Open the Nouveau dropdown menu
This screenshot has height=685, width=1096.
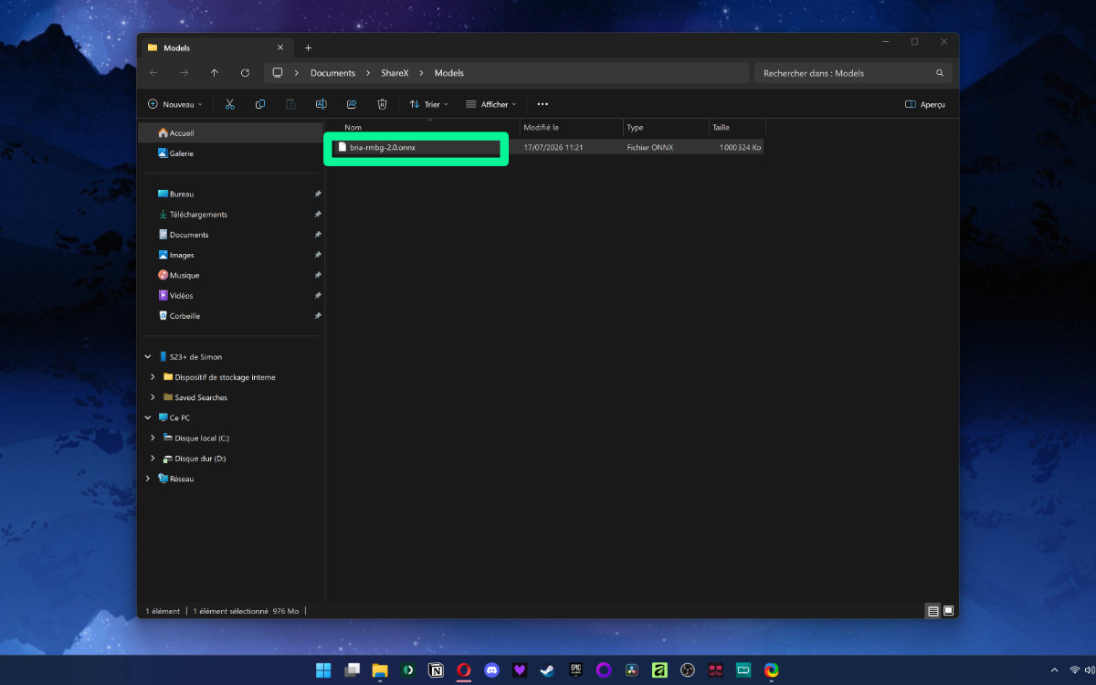pos(175,104)
